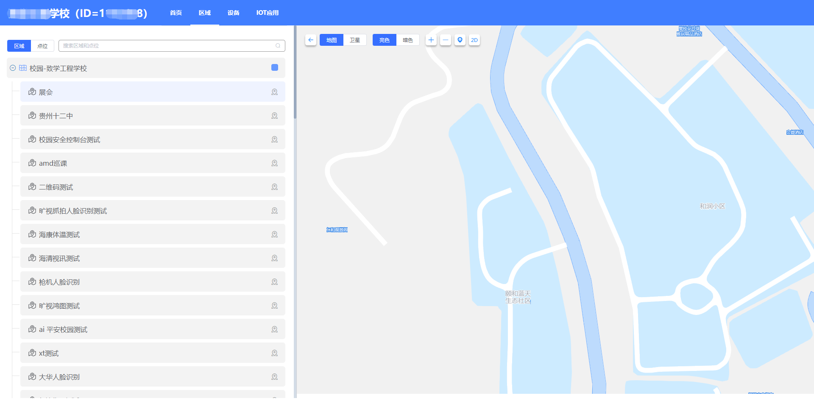
Task: Select the 海康体温测试 area item
Action: coord(59,234)
